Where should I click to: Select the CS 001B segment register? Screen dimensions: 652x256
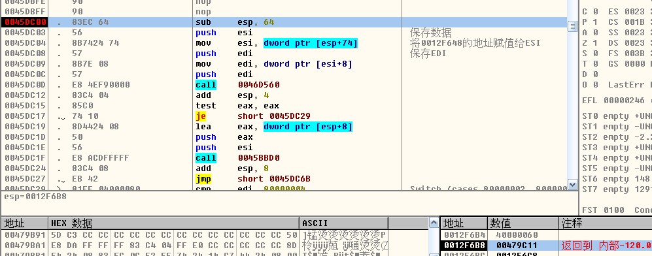pyautogui.click(x=626, y=22)
